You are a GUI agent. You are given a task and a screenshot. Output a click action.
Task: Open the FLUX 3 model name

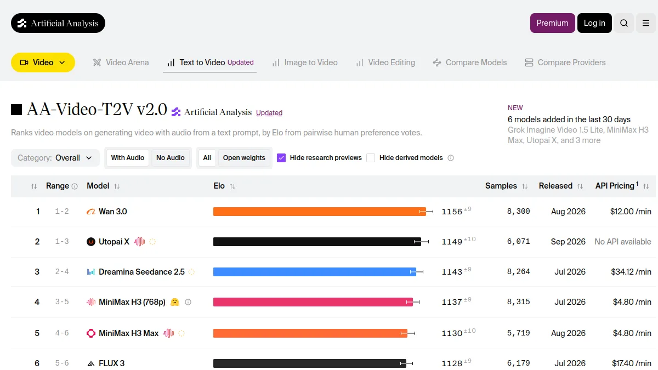tap(112, 363)
